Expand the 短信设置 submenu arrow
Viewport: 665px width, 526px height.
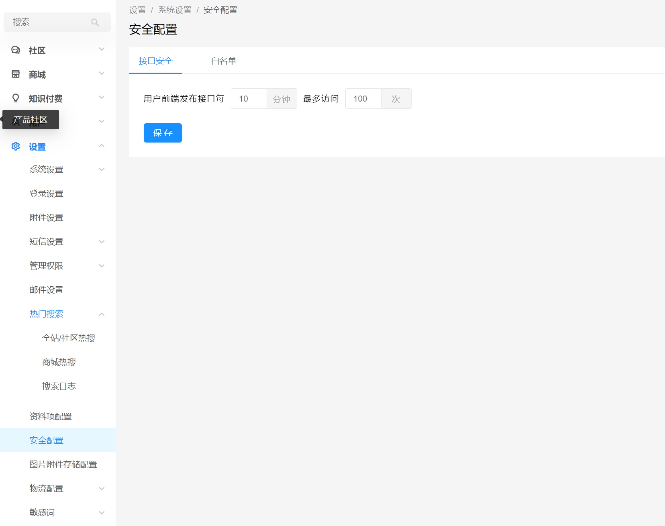(x=102, y=242)
